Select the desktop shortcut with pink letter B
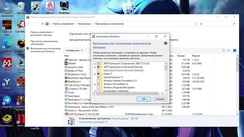 tap(50, 8)
